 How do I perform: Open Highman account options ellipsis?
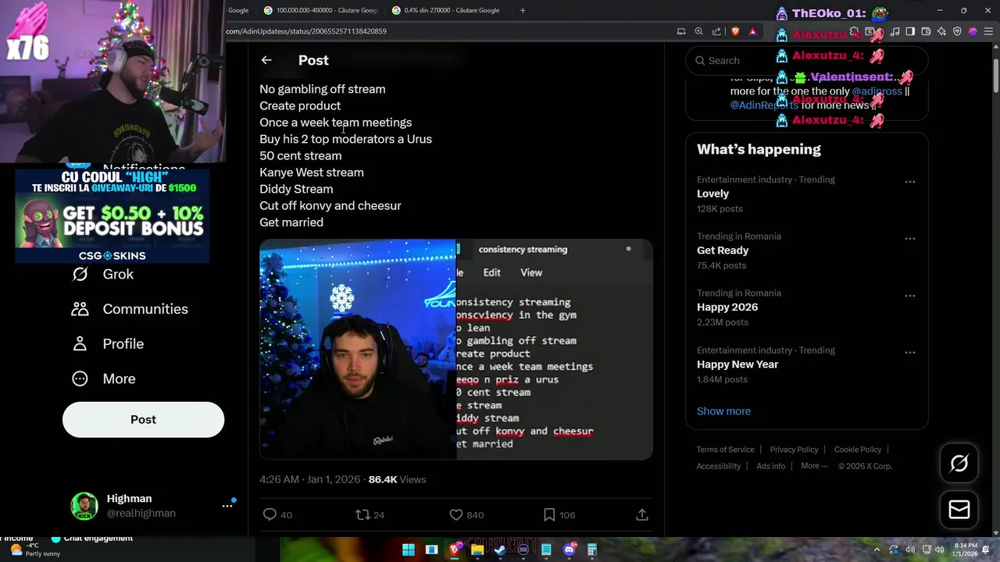[227, 506]
